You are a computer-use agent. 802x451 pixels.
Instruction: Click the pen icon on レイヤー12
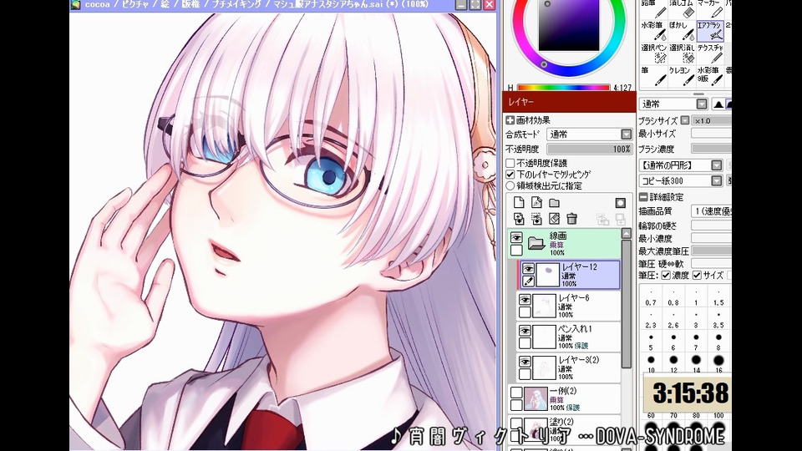(528, 281)
